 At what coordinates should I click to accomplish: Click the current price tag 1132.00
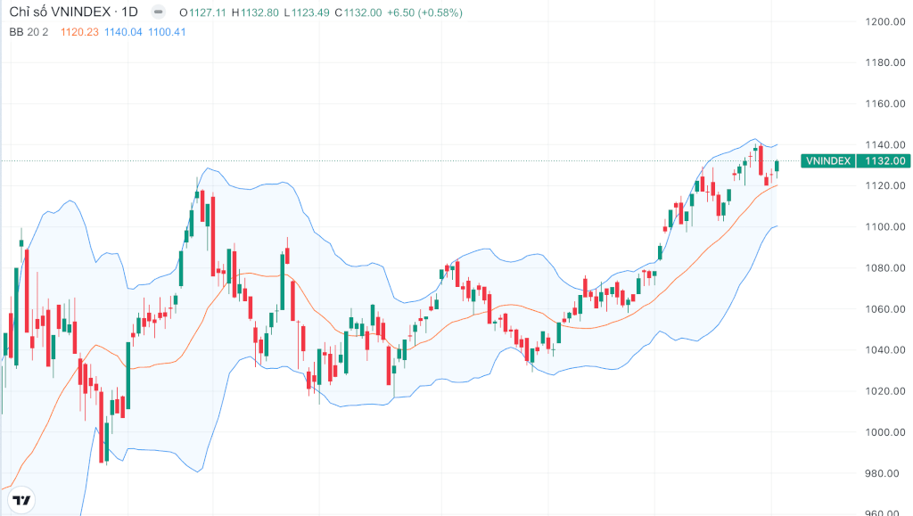click(x=884, y=161)
